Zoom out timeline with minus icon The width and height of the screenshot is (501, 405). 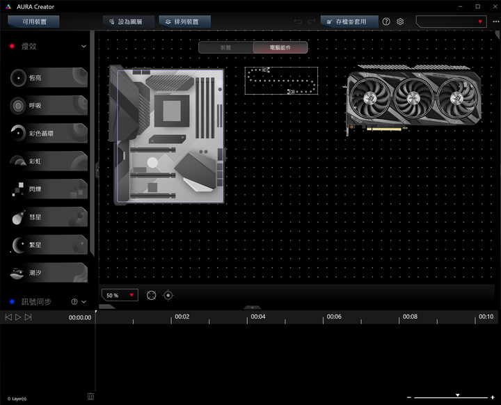pyautogui.click(x=409, y=397)
